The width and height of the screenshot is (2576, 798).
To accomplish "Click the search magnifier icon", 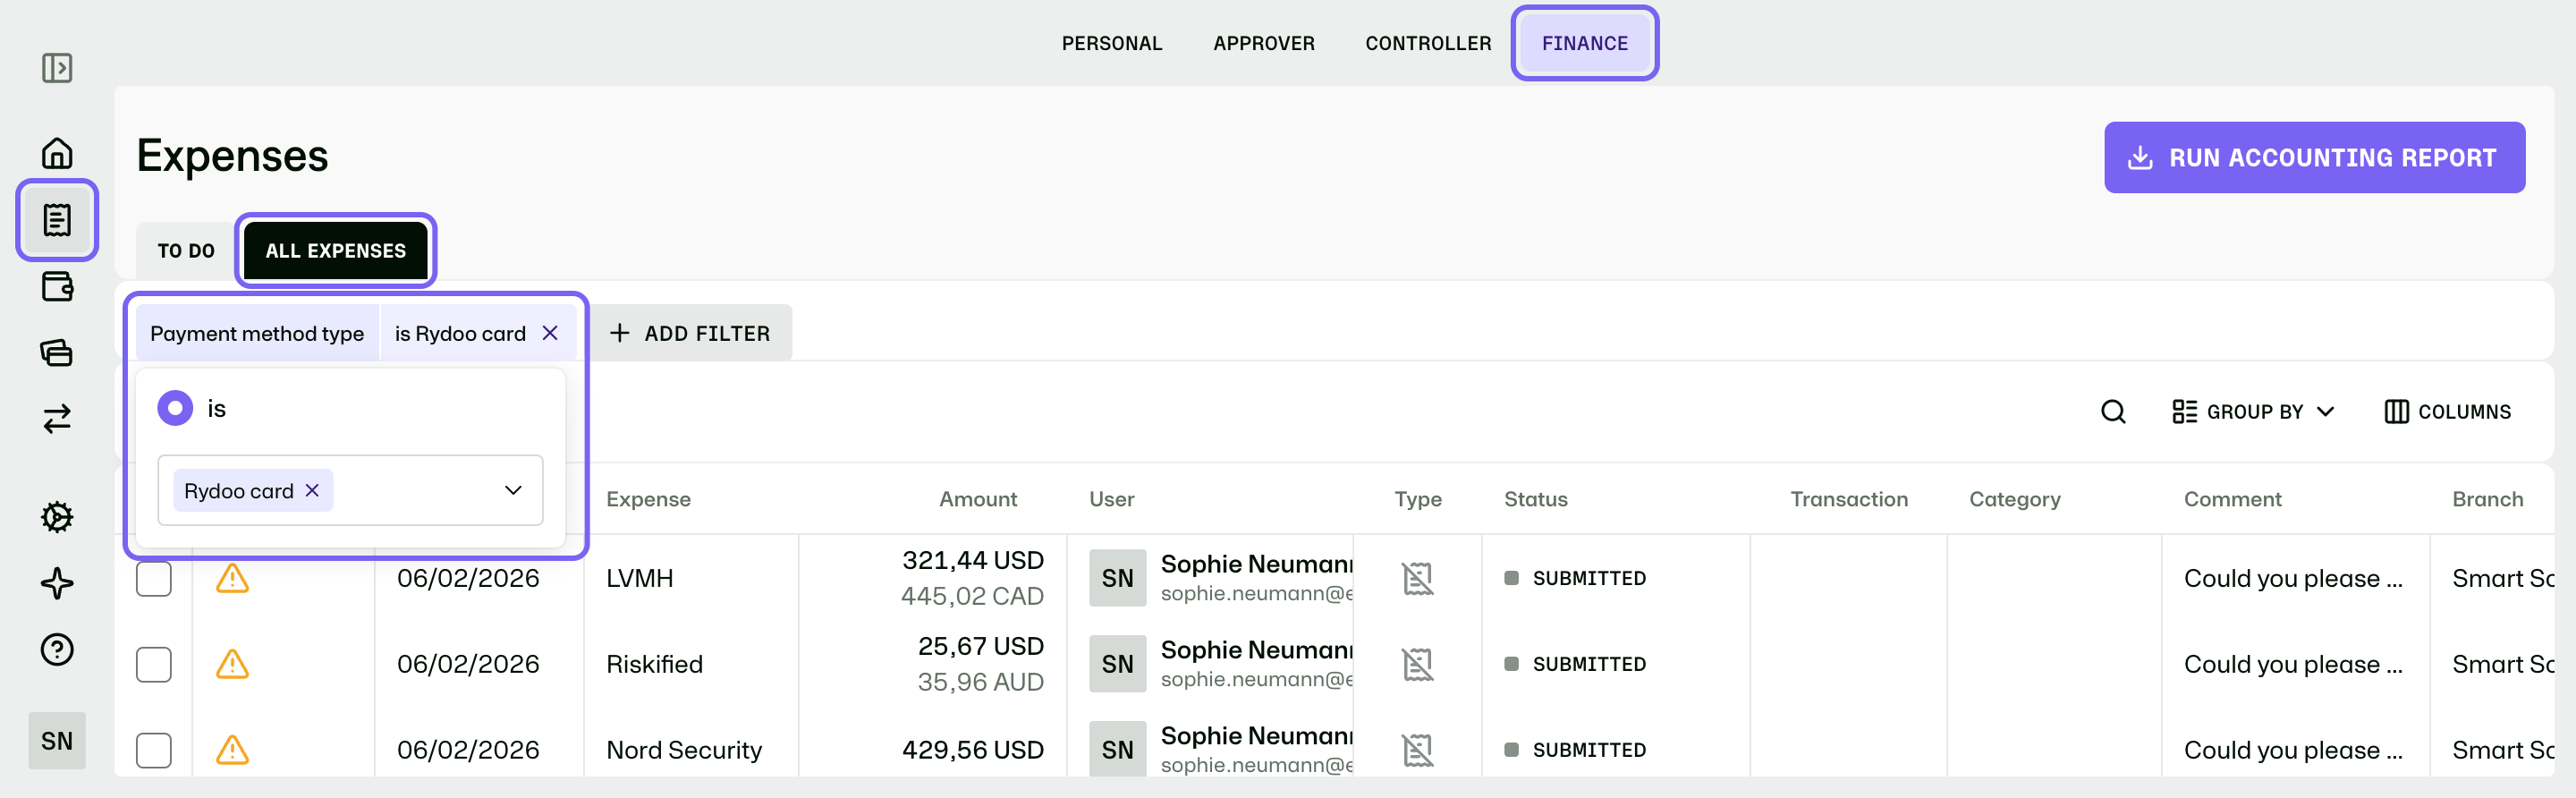I will pyautogui.click(x=2112, y=412).
